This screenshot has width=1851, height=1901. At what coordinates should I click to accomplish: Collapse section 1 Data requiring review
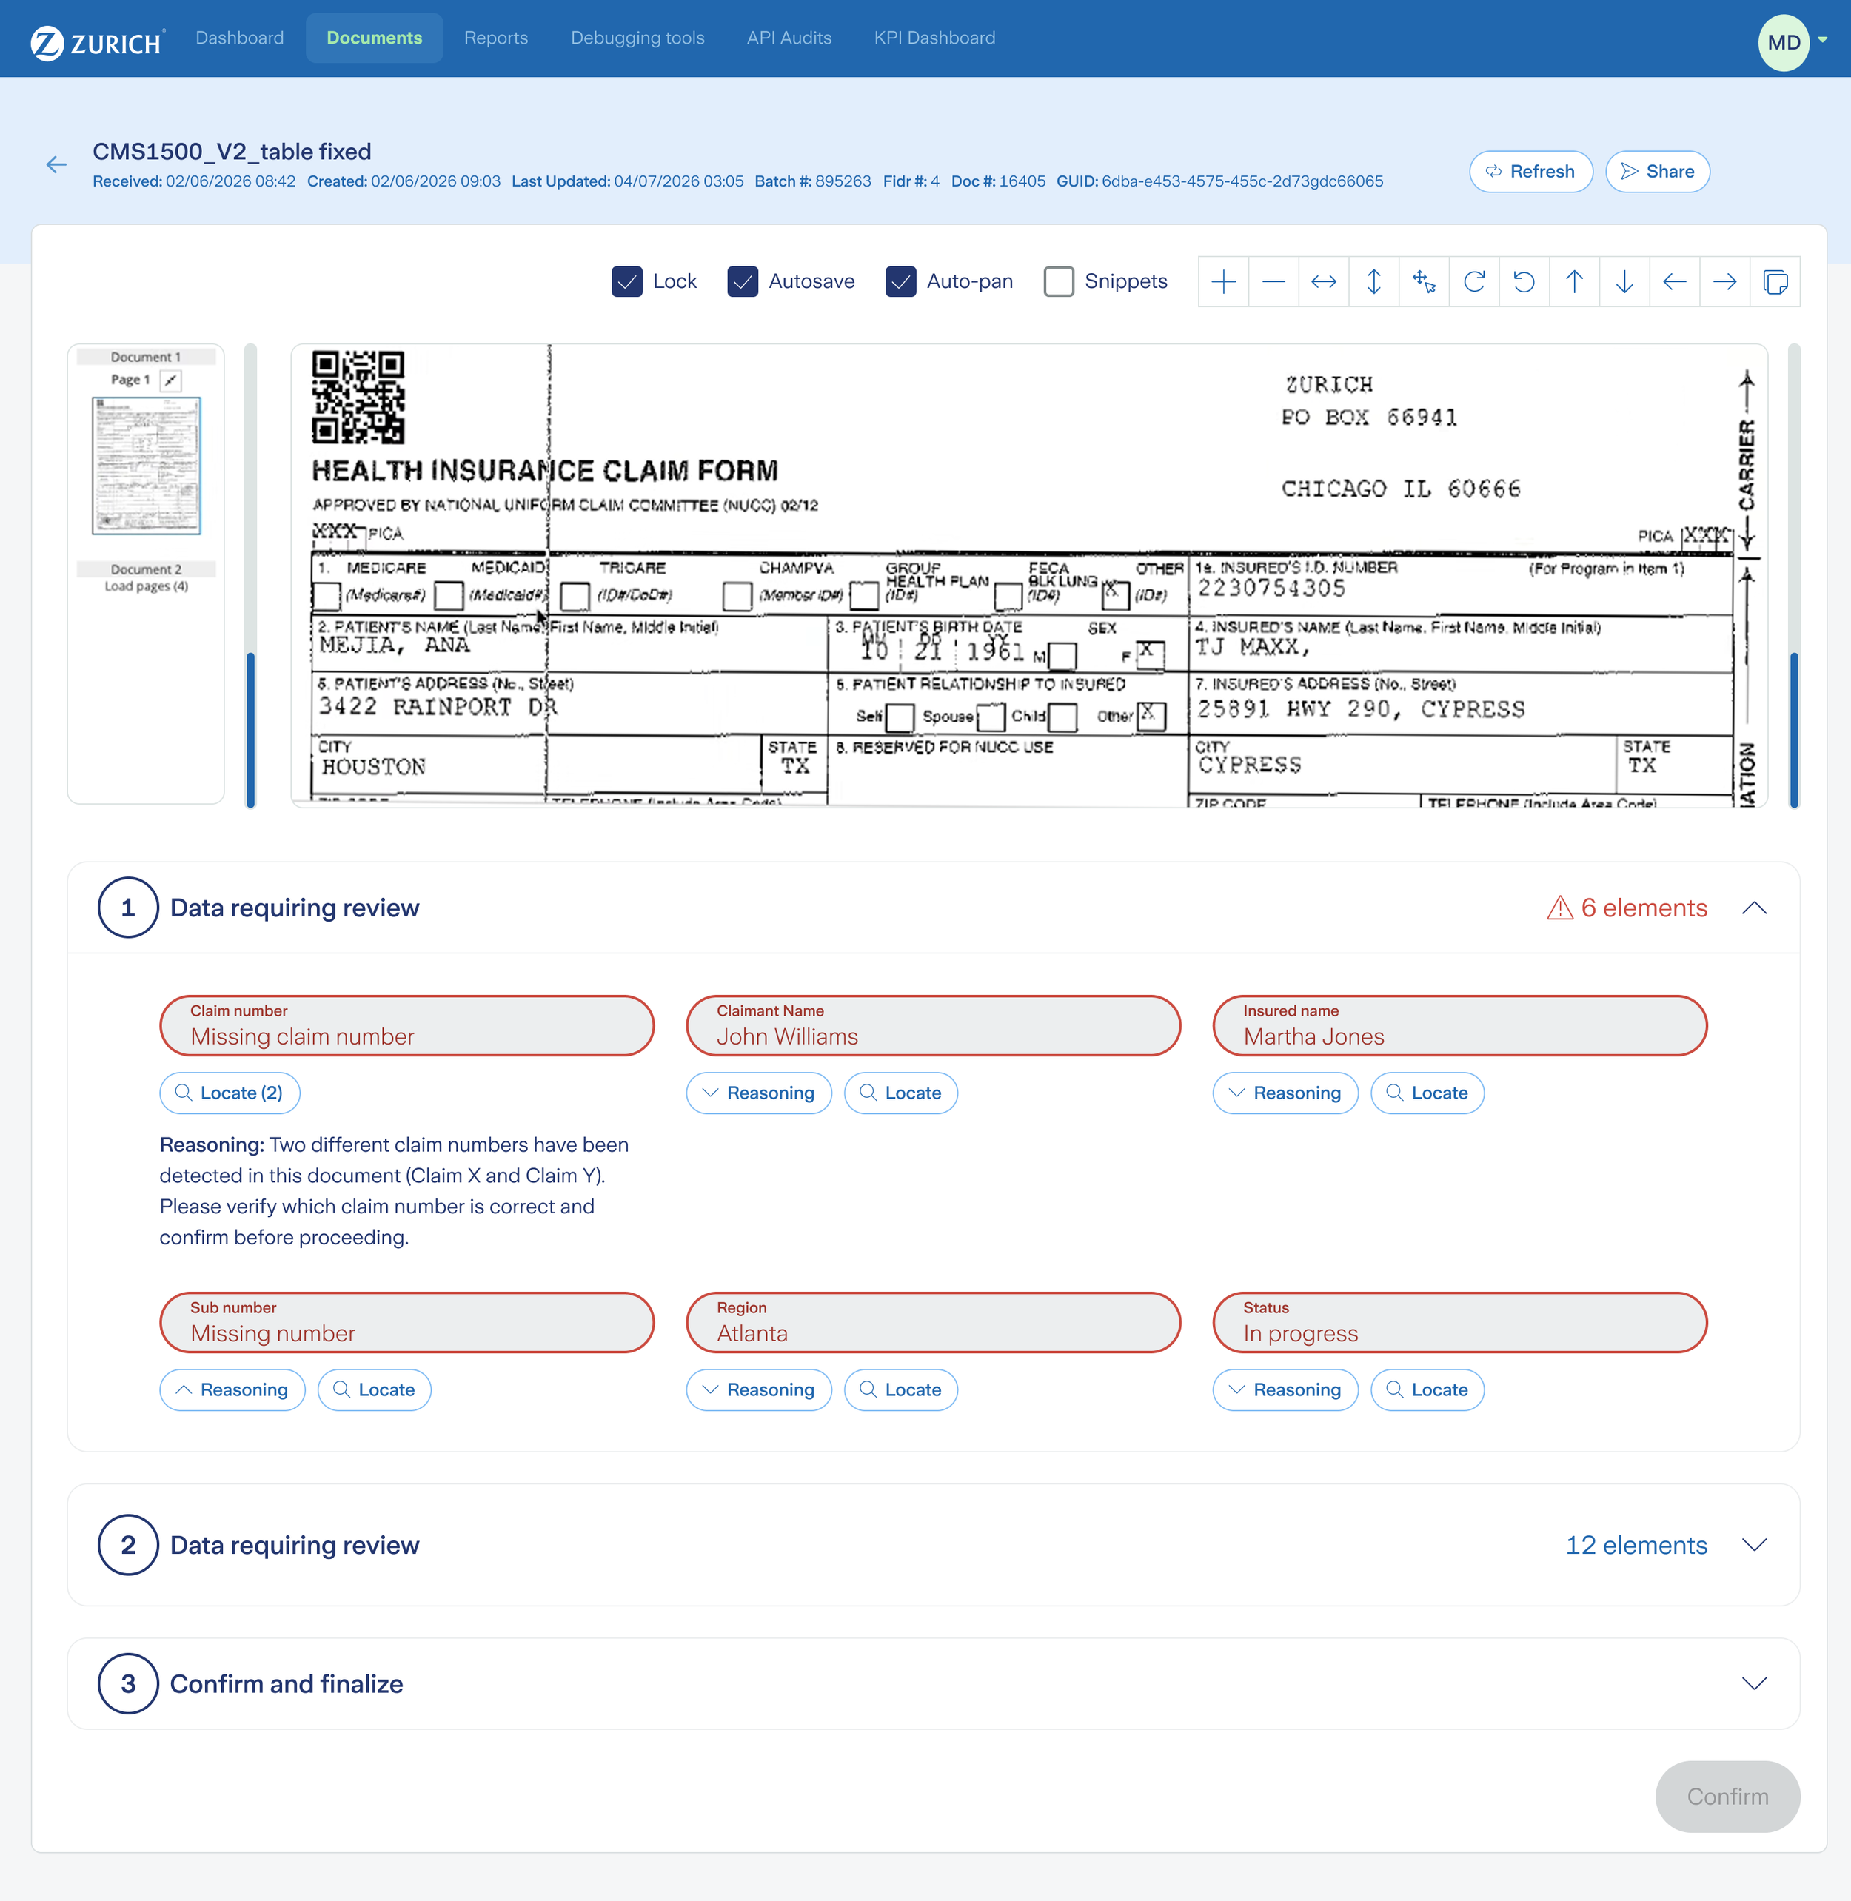(1754, 908)
